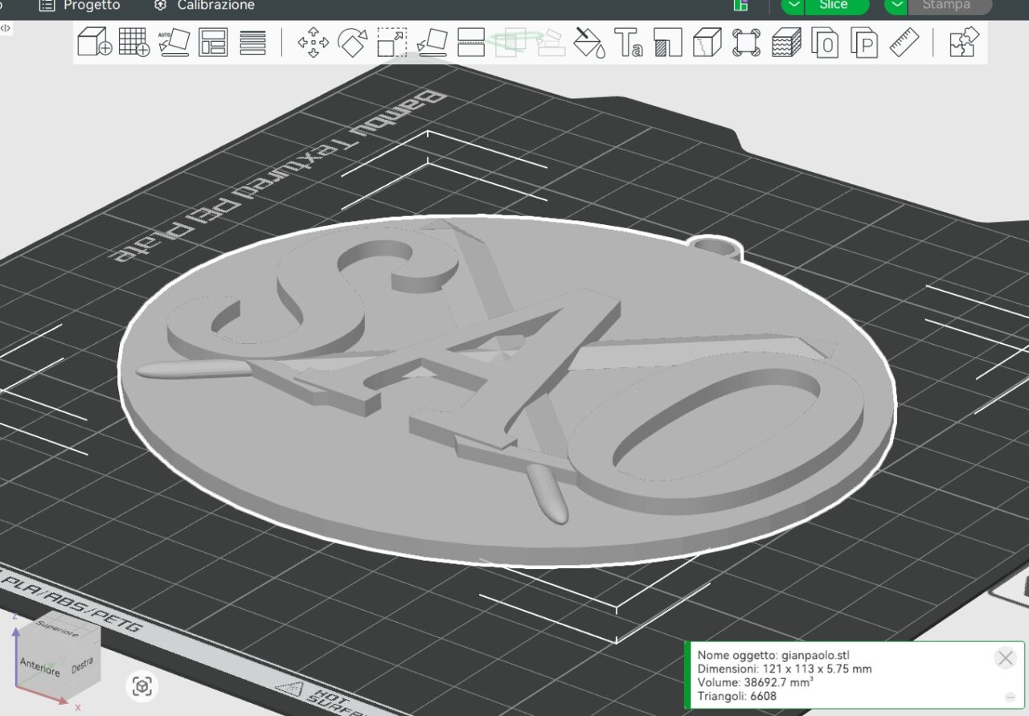The image size is (1029, 716).
Task: Add a new plate with grid icon
Action: tap(133, 42)
